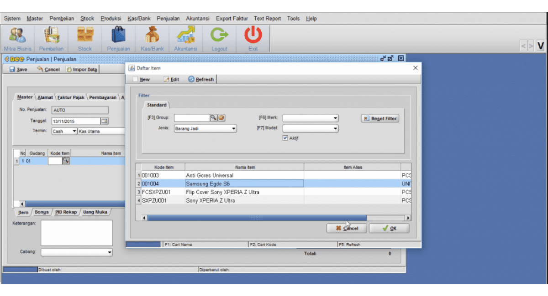548x296 pixels.
Task: Click the Nama Item column header in Daftar Item
Action: pyautogui.click(x=245, y=167)
